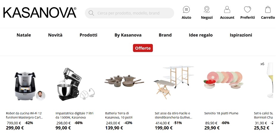This screenshot has height=133, width=276.
Task: View Preferiti heart icon wishlist
Action: click(247, 9)
